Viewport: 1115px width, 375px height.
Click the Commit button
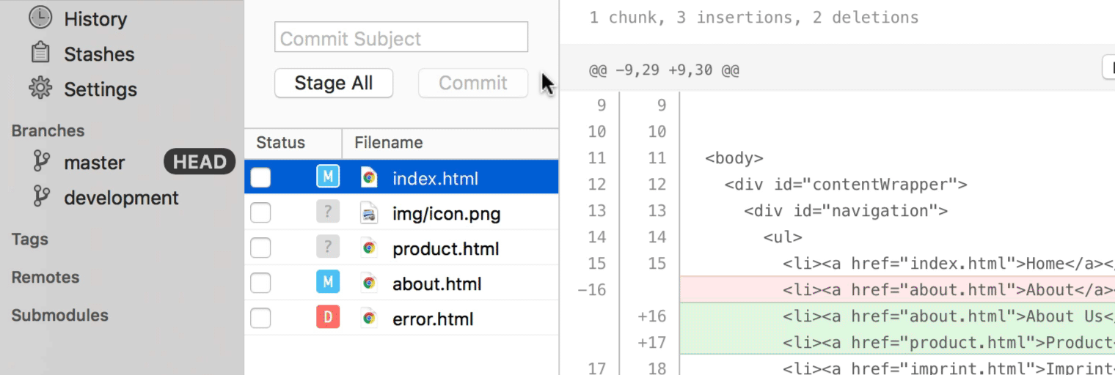pyautogui.click(x=472, y=83)
